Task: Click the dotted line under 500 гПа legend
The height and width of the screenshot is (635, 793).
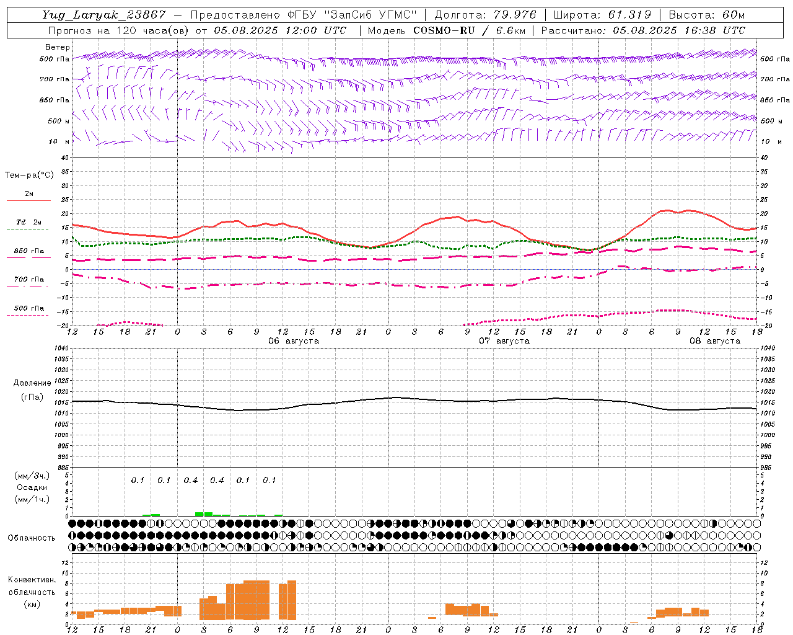Action: coord(28,316)
